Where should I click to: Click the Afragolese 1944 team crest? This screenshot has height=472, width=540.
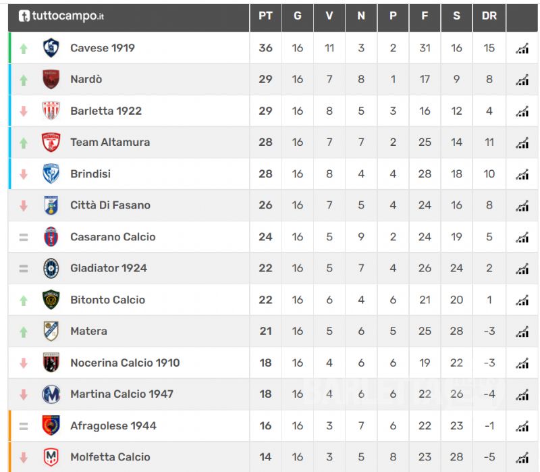pyautogui.click(x=51, y=425)
